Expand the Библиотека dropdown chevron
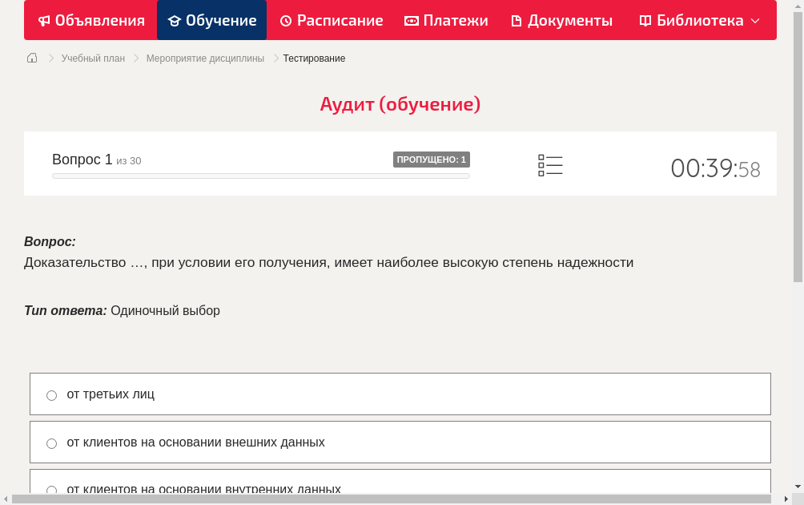This screenshot has width=804, height=505. point(753,21)
